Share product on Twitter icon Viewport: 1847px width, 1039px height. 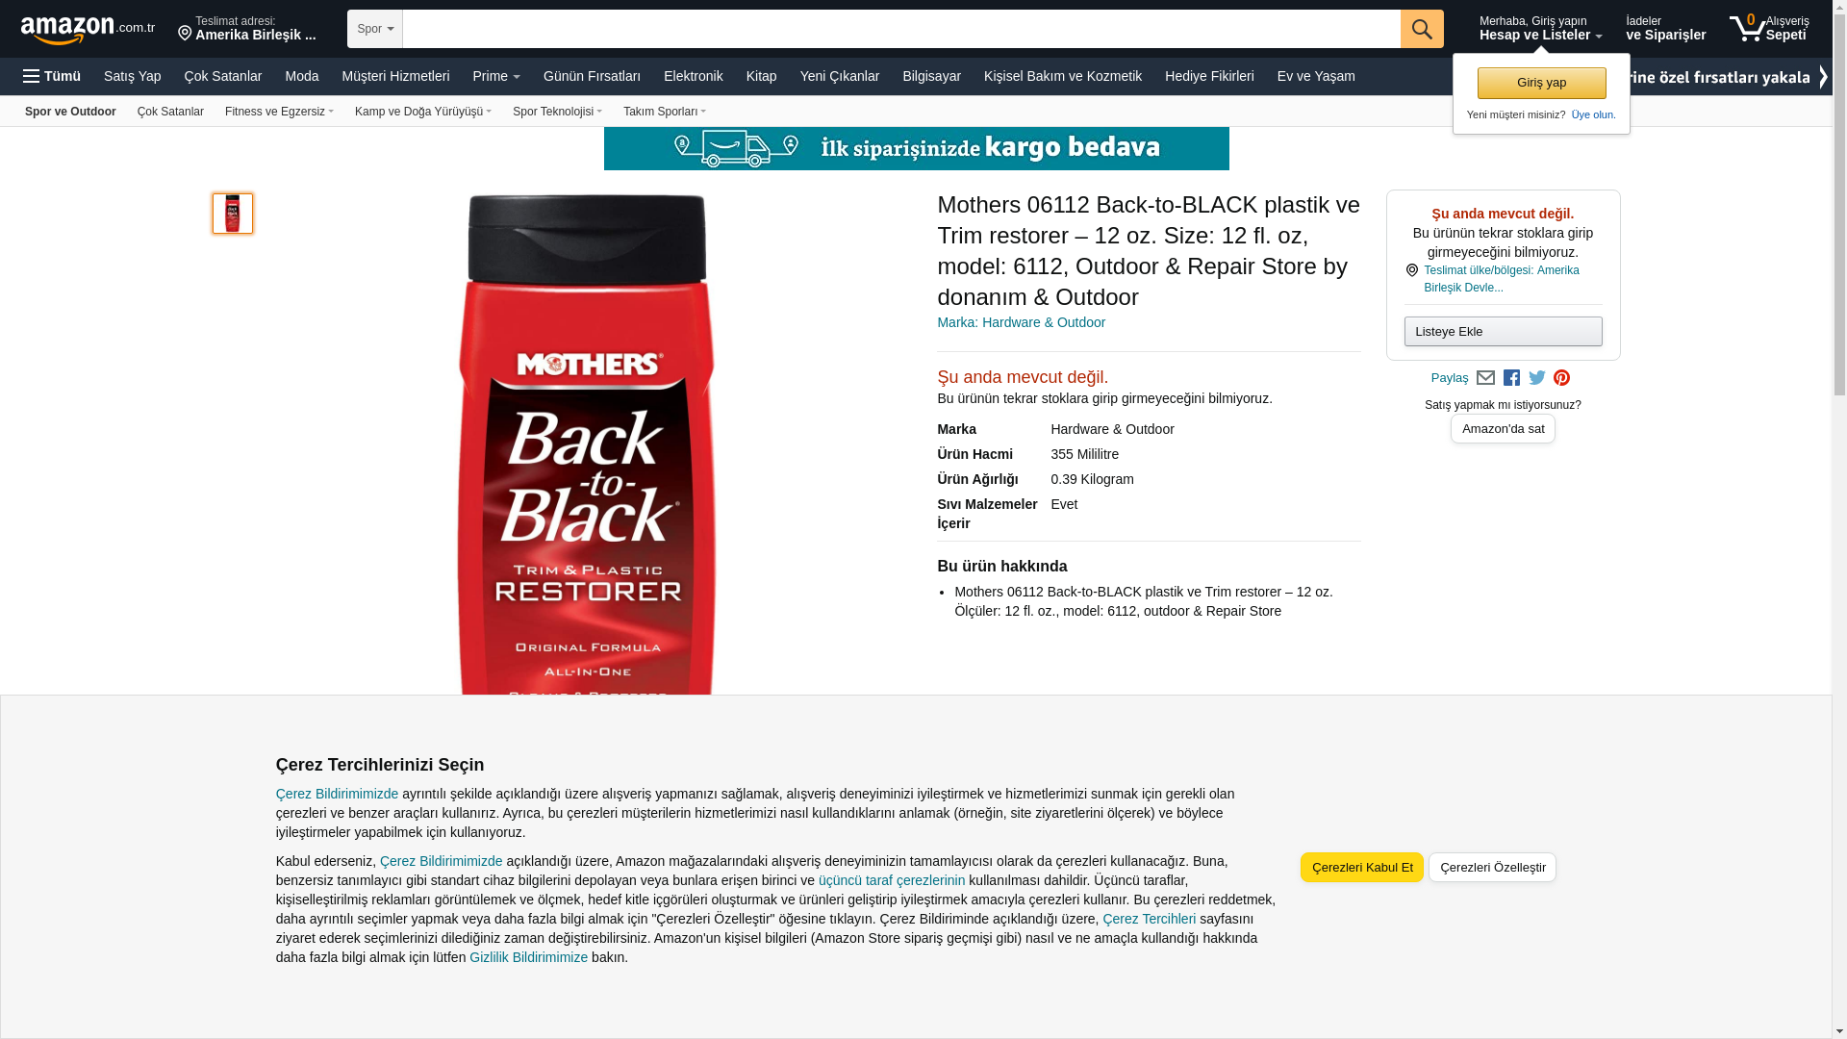(x=1536, y=378)
